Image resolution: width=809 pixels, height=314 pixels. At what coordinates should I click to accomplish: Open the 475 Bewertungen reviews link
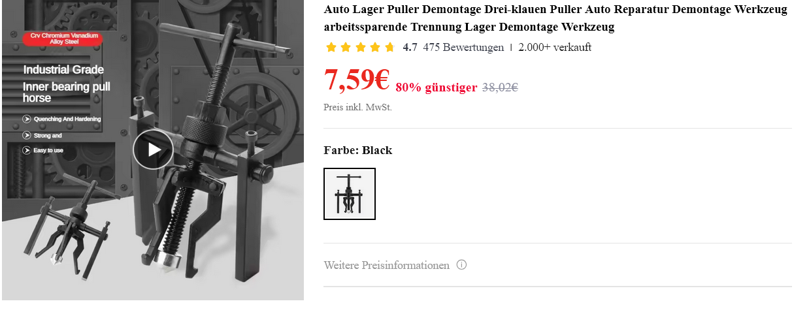point(463,47)
